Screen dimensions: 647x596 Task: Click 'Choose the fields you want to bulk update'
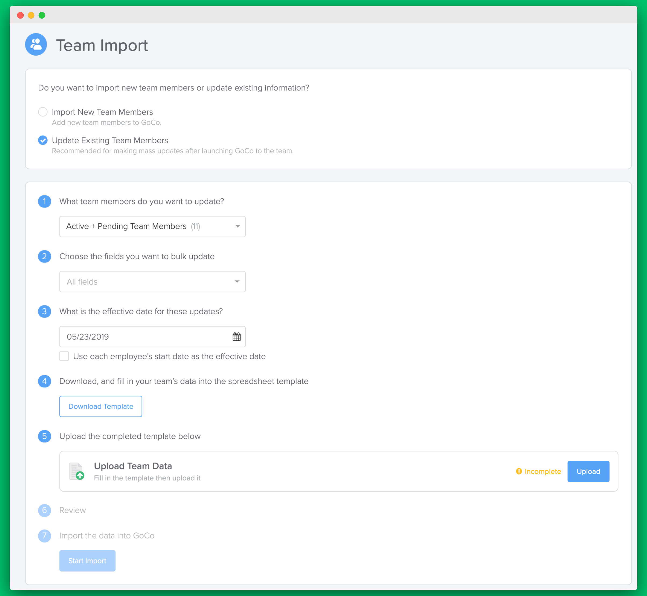[137, 256]
